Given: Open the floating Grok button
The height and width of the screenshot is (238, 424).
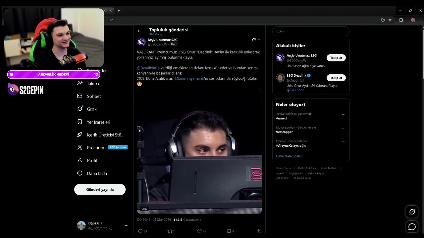Looking at the screenshot, I should pyautogui.click(x=412, y=212).
